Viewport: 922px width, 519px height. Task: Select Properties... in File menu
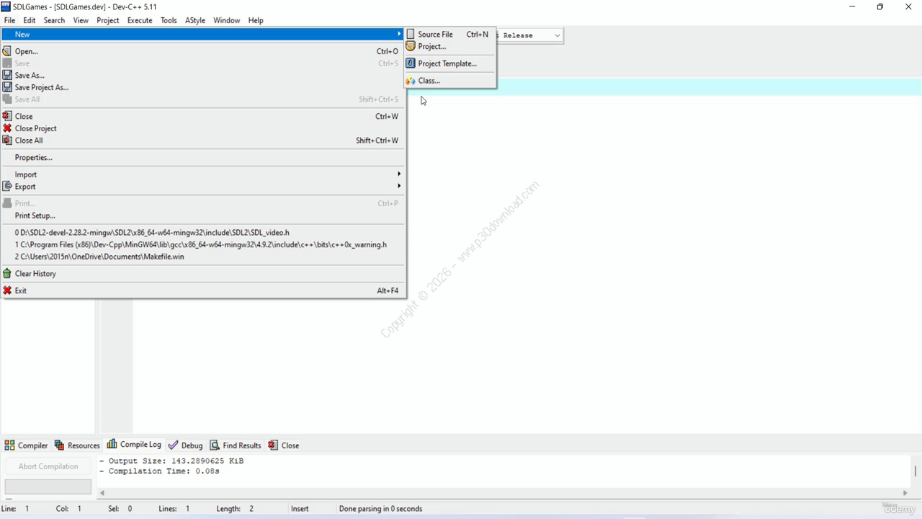coord(202,157)
